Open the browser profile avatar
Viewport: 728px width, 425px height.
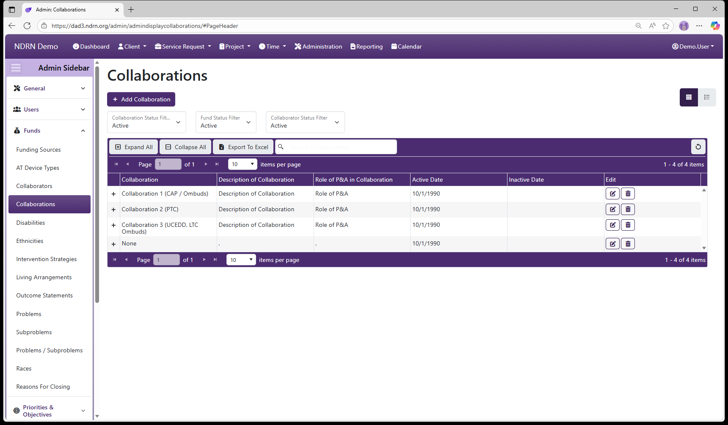pyautogui.click(x=684, y=26)
